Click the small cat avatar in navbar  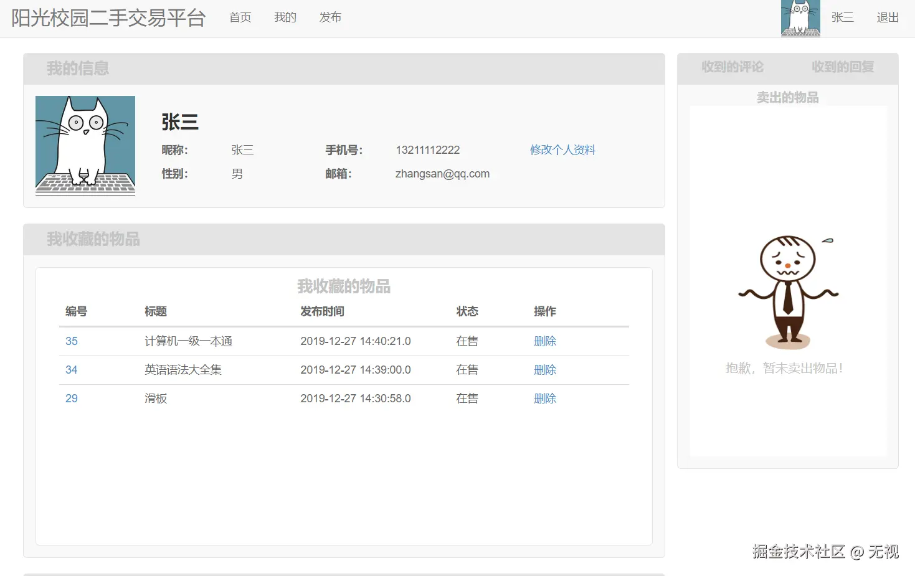[x=800, y=19]
